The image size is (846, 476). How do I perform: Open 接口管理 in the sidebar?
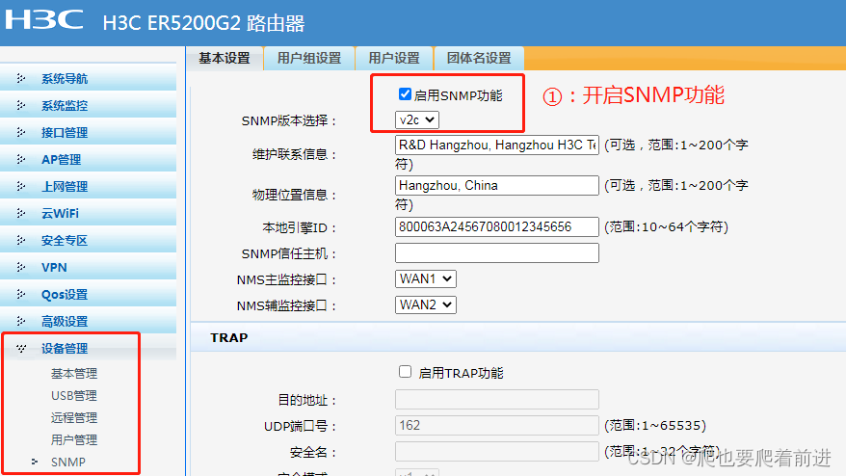(x=65, y=133)
